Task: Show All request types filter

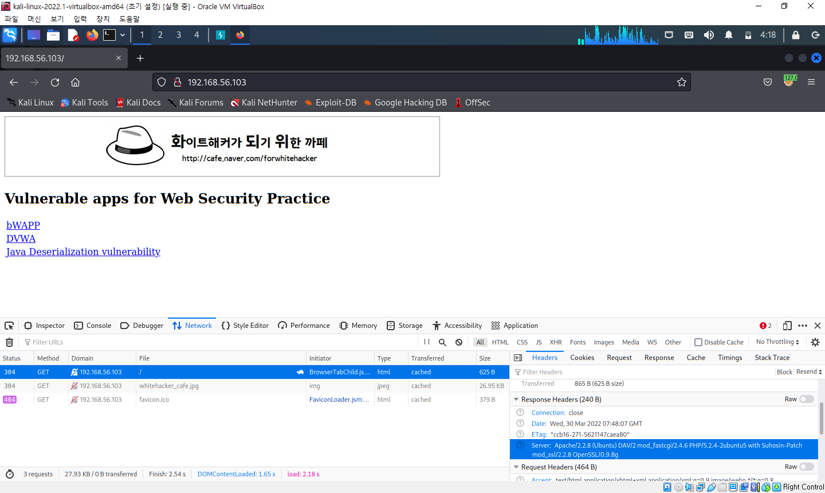Action: 480,342
